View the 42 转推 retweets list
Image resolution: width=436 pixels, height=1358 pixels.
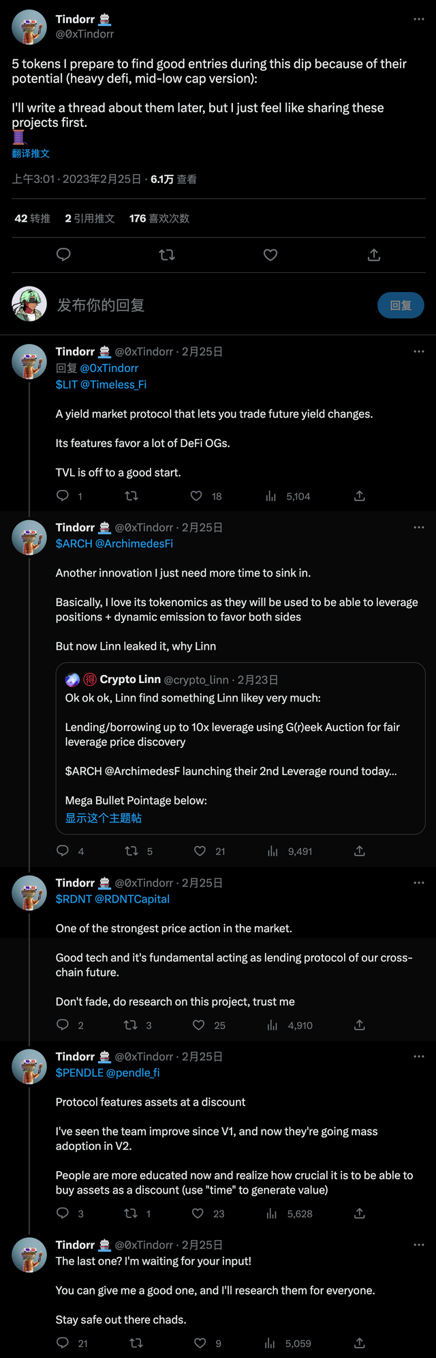[x=33, y=218]
